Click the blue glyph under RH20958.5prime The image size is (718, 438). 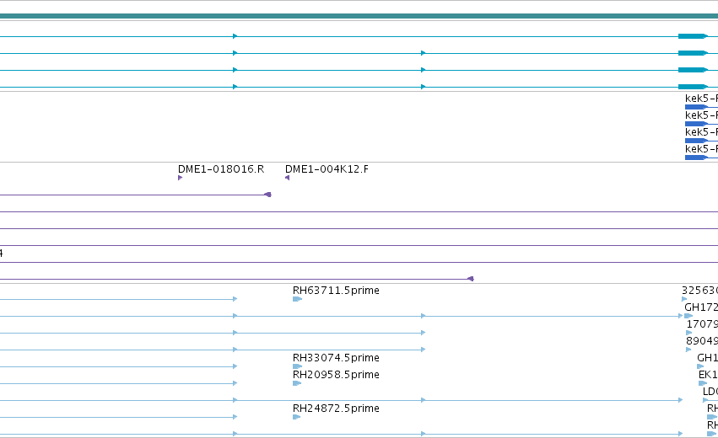[297, 383]
